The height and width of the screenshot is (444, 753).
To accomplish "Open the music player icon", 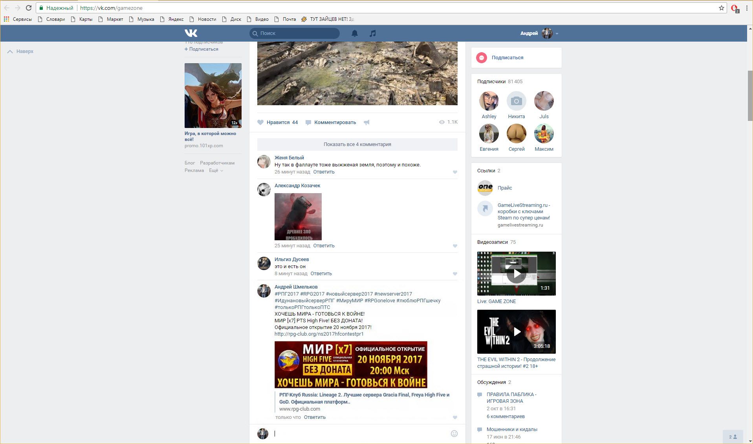I will tap(372, 33).
